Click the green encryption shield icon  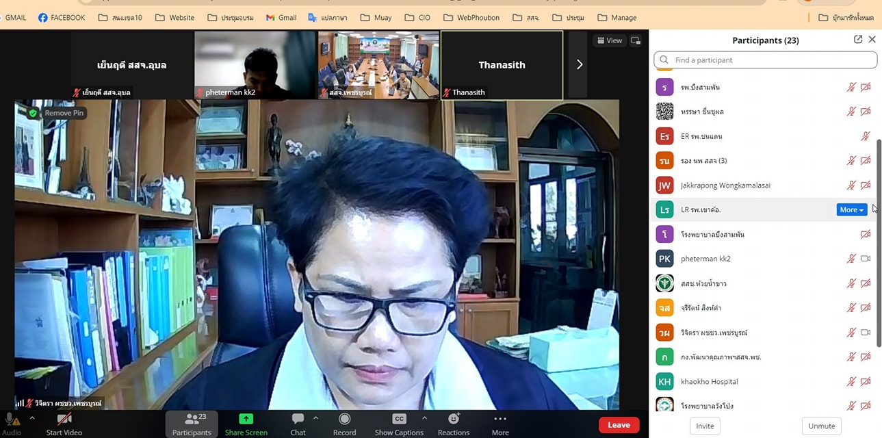pyautogui.click(x=33, y=113)
